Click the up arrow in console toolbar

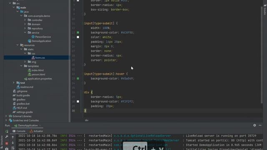pos(13,137)
